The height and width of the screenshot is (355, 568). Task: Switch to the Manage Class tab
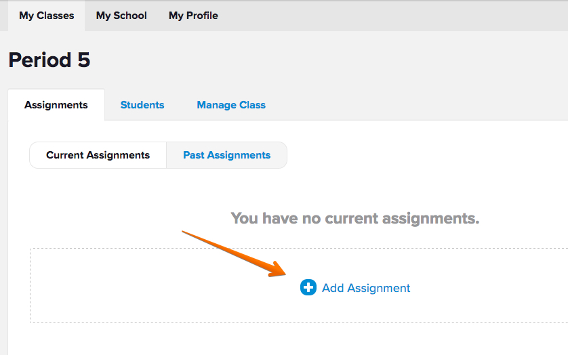tap(231, 105)
